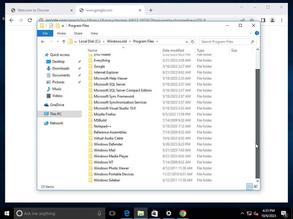
Task: Click the pin icon next to Downloads
Action: tap(80, 68)
